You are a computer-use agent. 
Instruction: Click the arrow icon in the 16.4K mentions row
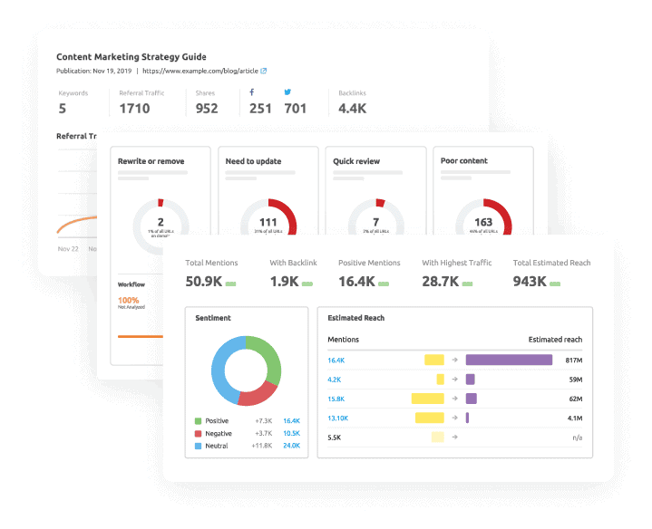point(454,360)
